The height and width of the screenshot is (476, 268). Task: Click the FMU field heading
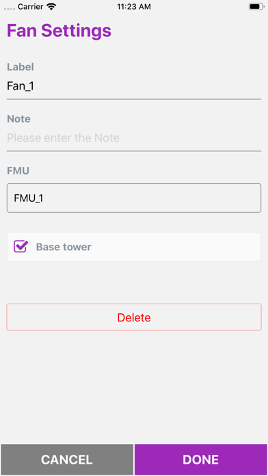tap(18, 170)
